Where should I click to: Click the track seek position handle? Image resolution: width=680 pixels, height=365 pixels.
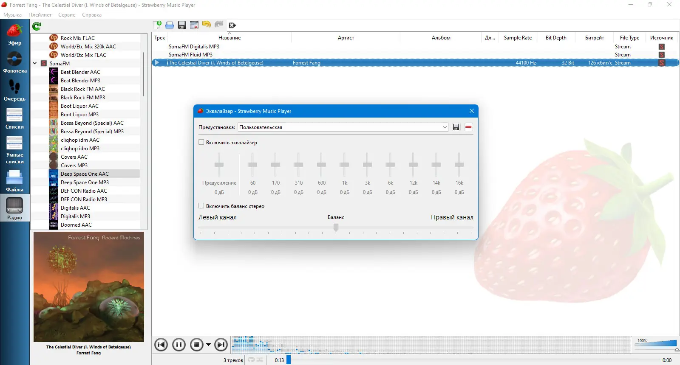(x=289, y=360)
